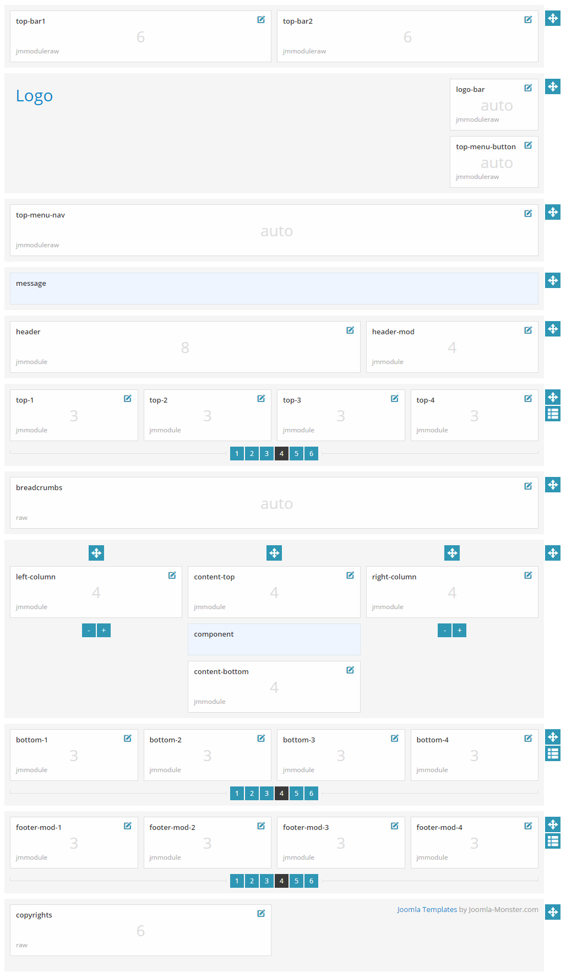Set top row to 2 columns
The height and width of the screenshot is (977, 566).
coord(252,454)
